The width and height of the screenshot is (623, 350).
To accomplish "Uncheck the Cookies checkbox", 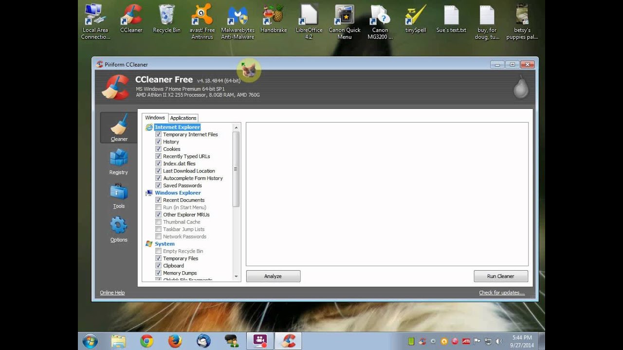I will (158, 149).
